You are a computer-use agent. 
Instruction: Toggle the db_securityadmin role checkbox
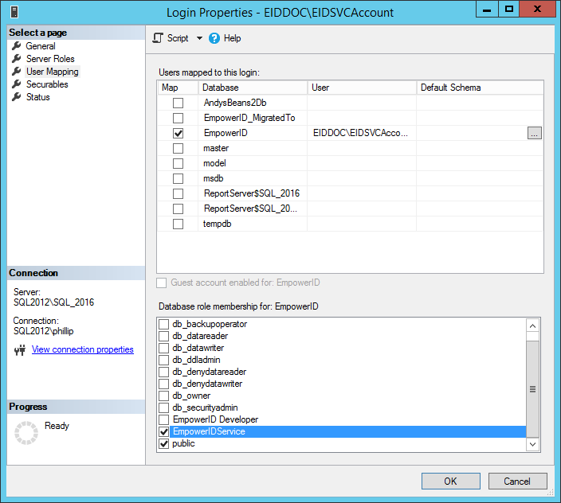click(x=163, y=407)
